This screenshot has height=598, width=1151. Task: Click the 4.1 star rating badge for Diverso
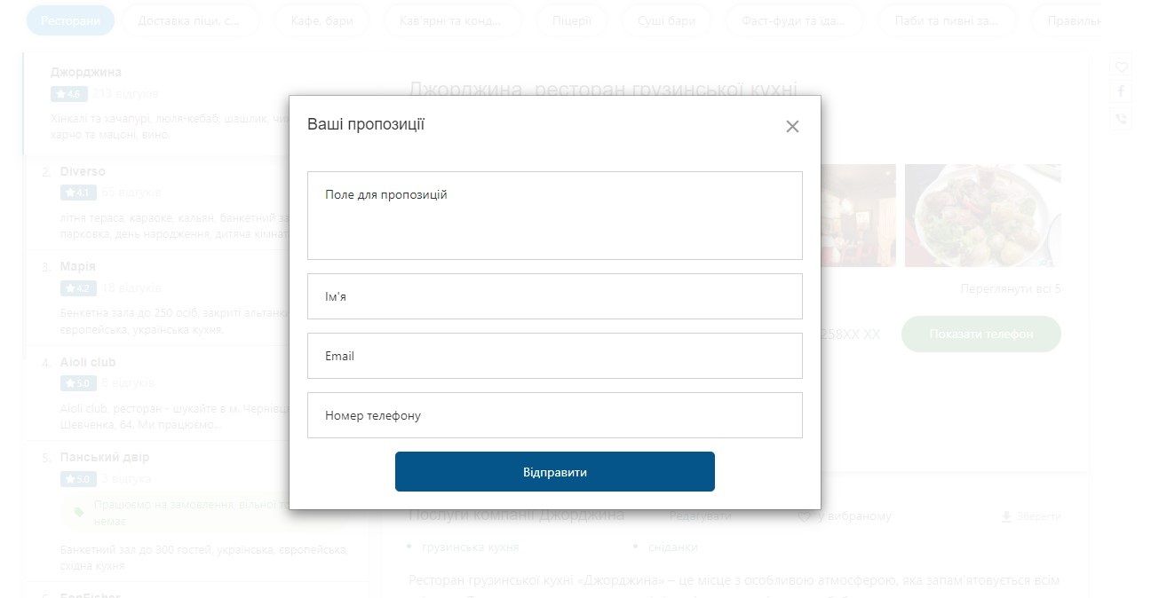(x=78, y=193)
